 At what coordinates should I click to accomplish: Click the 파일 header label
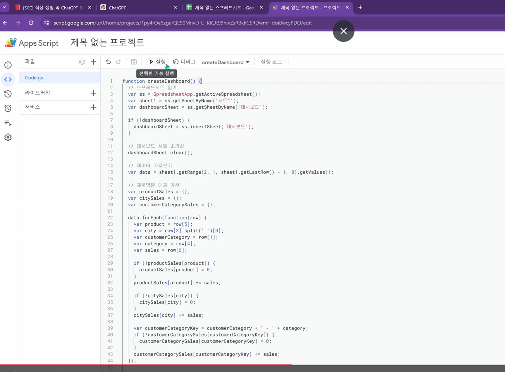(30, 61)
